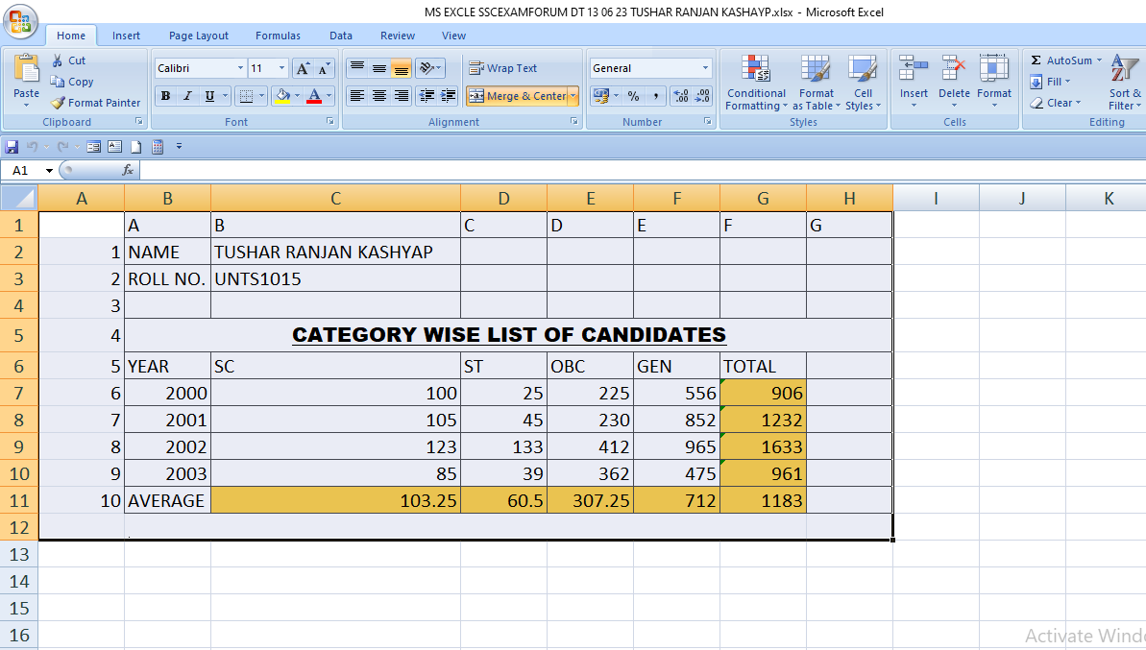Image resolution: width=1146 pixels, height=650 pixels.
Task: Click the Cut scissors icon
Action: (x=58, y=60)
